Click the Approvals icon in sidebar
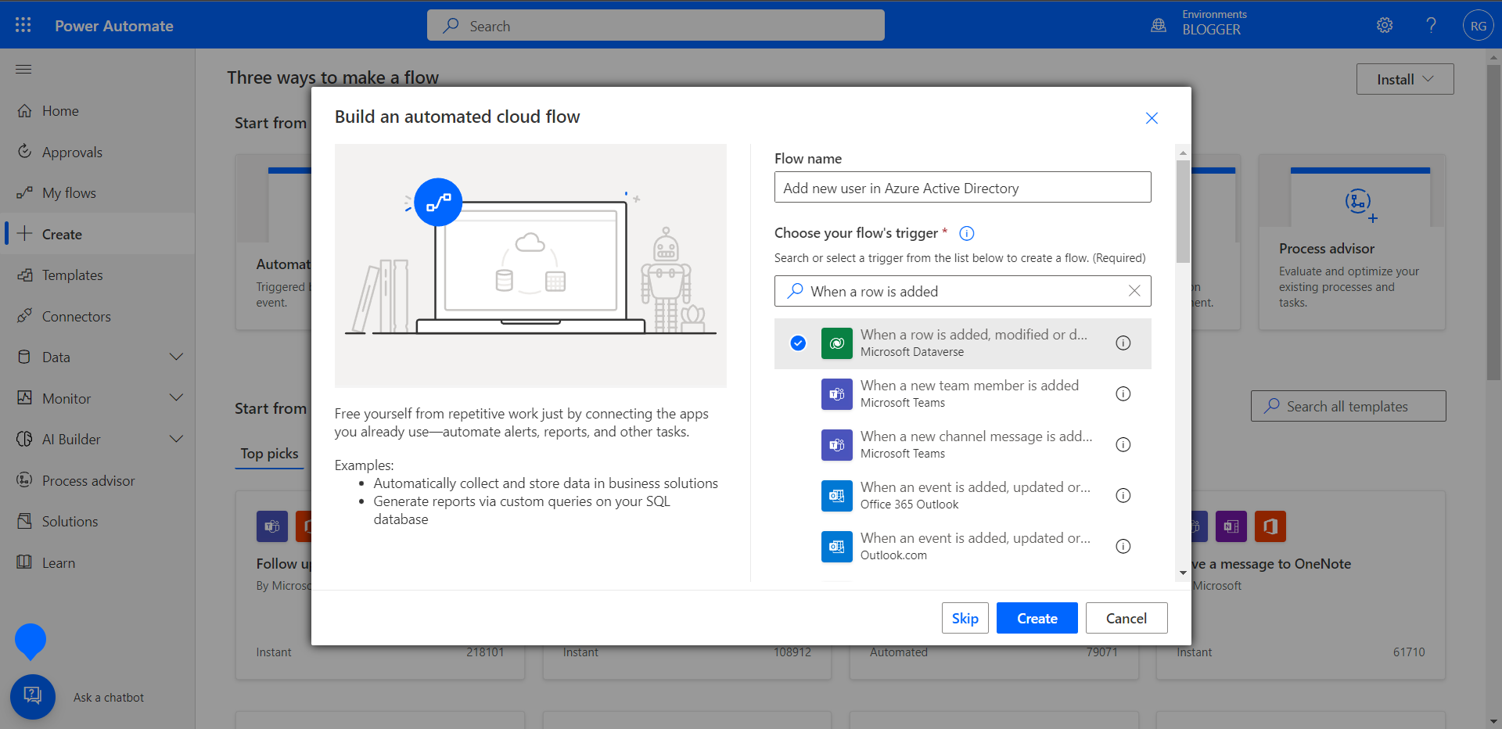 tap(25, 152)
